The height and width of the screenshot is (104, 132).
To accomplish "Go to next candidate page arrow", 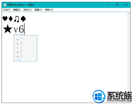I will point(20,60).
